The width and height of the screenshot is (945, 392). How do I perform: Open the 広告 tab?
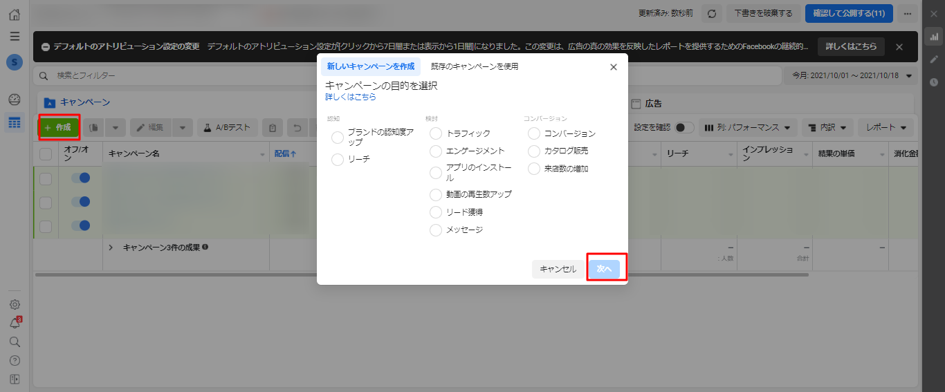tap(647, 104)
